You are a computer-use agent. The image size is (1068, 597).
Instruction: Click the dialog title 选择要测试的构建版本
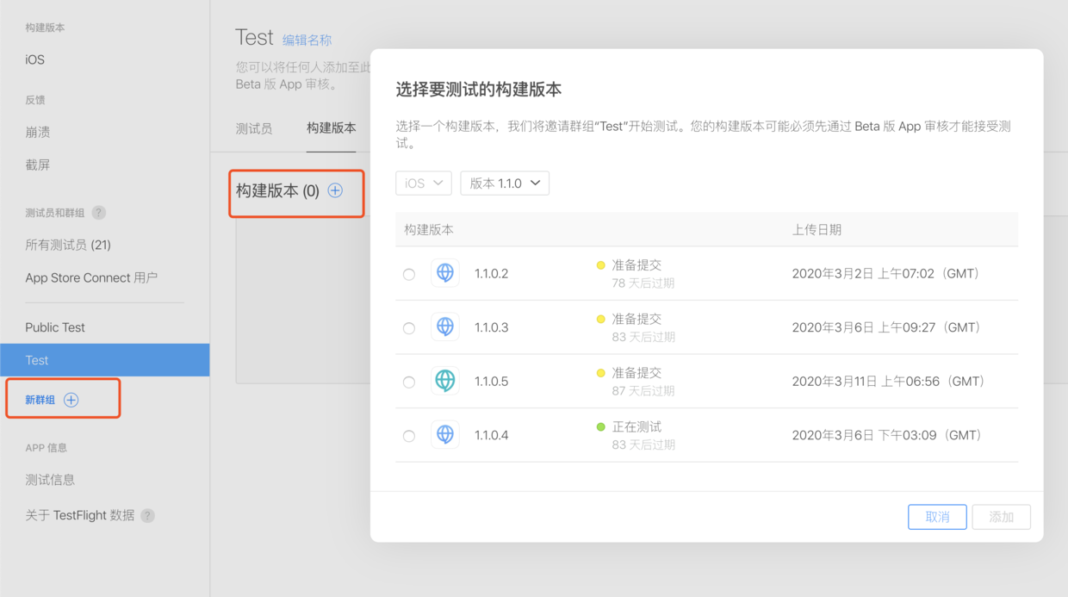479,90
